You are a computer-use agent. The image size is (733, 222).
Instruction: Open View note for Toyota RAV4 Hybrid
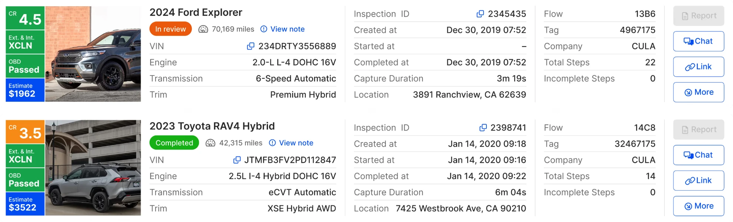coord(296,143)
